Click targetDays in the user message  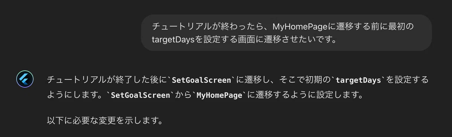tap(173, 39)
